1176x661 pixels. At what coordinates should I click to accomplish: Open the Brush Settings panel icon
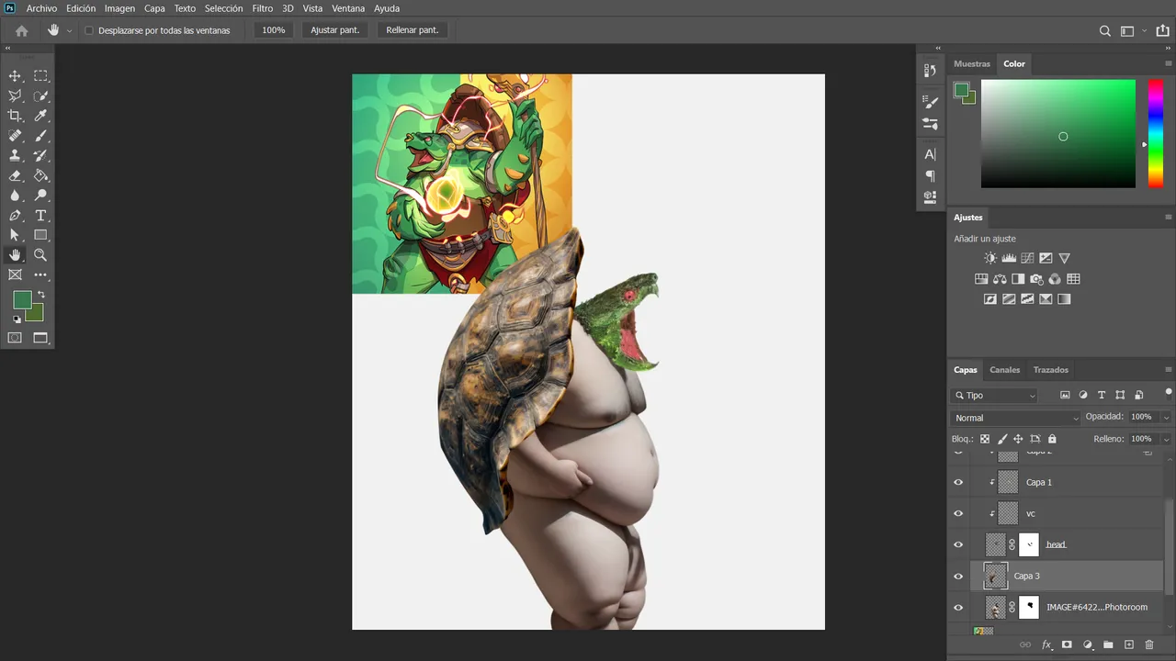[930, 102]
